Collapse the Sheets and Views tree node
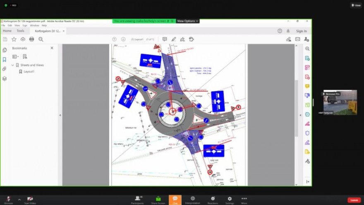The image size is (364, 205). tap(12, 65)
